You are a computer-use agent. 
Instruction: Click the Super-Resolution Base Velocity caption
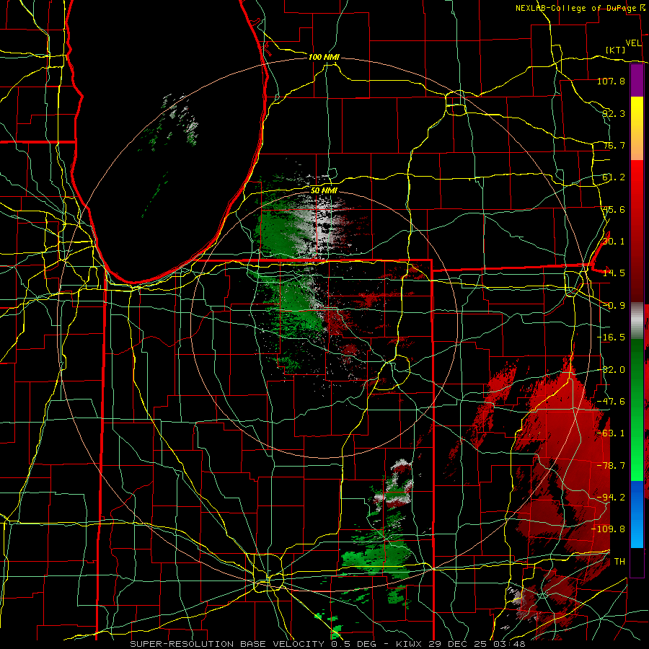[328, 644]
